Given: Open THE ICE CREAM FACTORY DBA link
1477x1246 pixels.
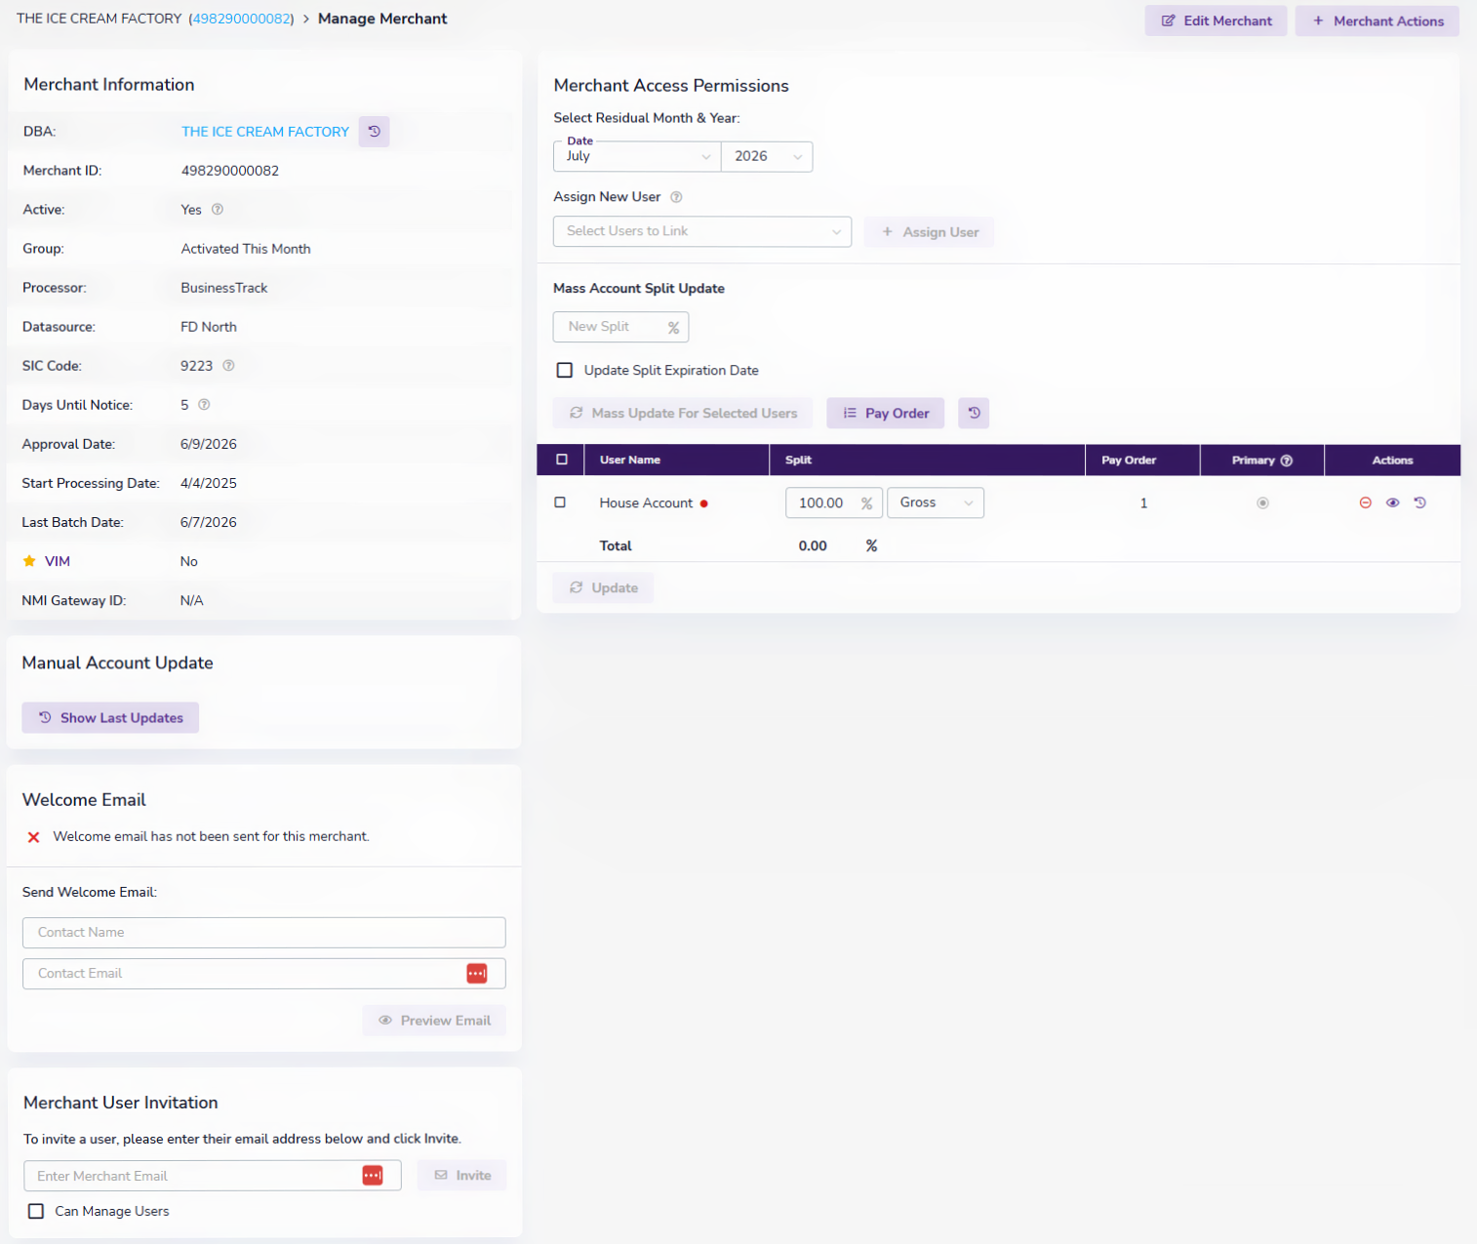Looking at the screenshot, I should point(265,132).
